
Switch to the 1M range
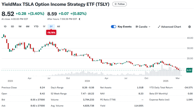point(20,26)
